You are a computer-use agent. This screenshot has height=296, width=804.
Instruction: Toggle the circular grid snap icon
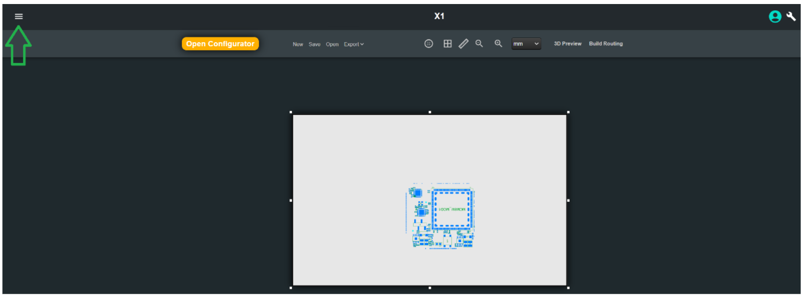[428, 43]
